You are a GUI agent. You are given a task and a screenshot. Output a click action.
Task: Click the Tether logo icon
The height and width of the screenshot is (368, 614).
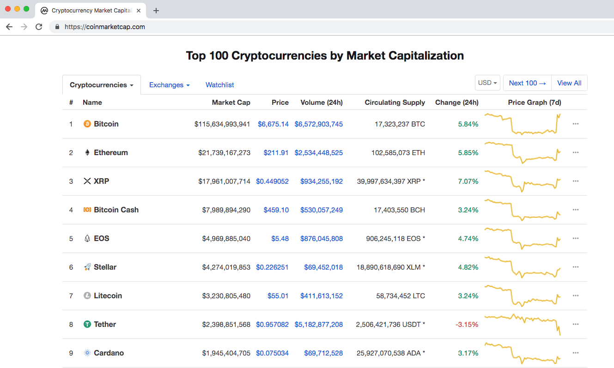(87, 324)
